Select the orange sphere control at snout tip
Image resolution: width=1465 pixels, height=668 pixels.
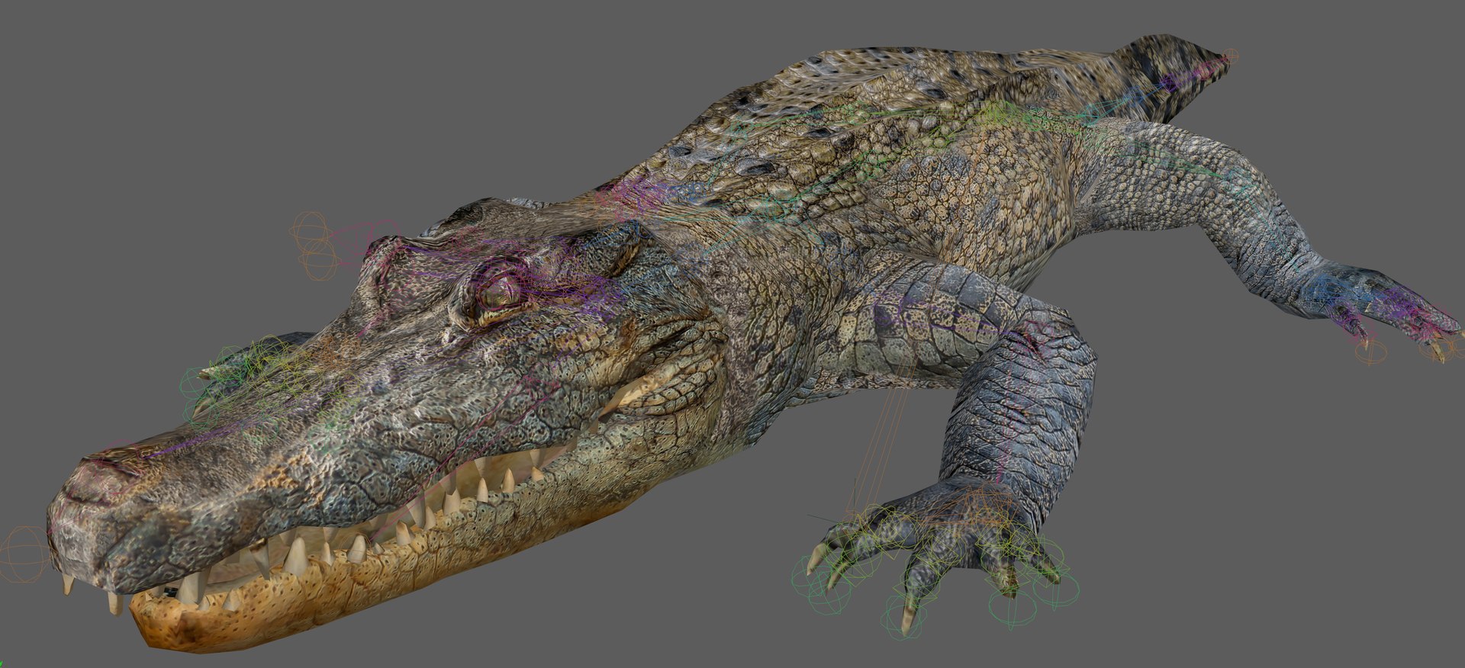25,554
